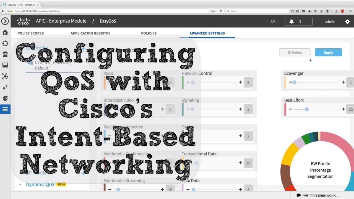
Task: Open the notifications bell showing 1
Action: (x=299, y=22)
